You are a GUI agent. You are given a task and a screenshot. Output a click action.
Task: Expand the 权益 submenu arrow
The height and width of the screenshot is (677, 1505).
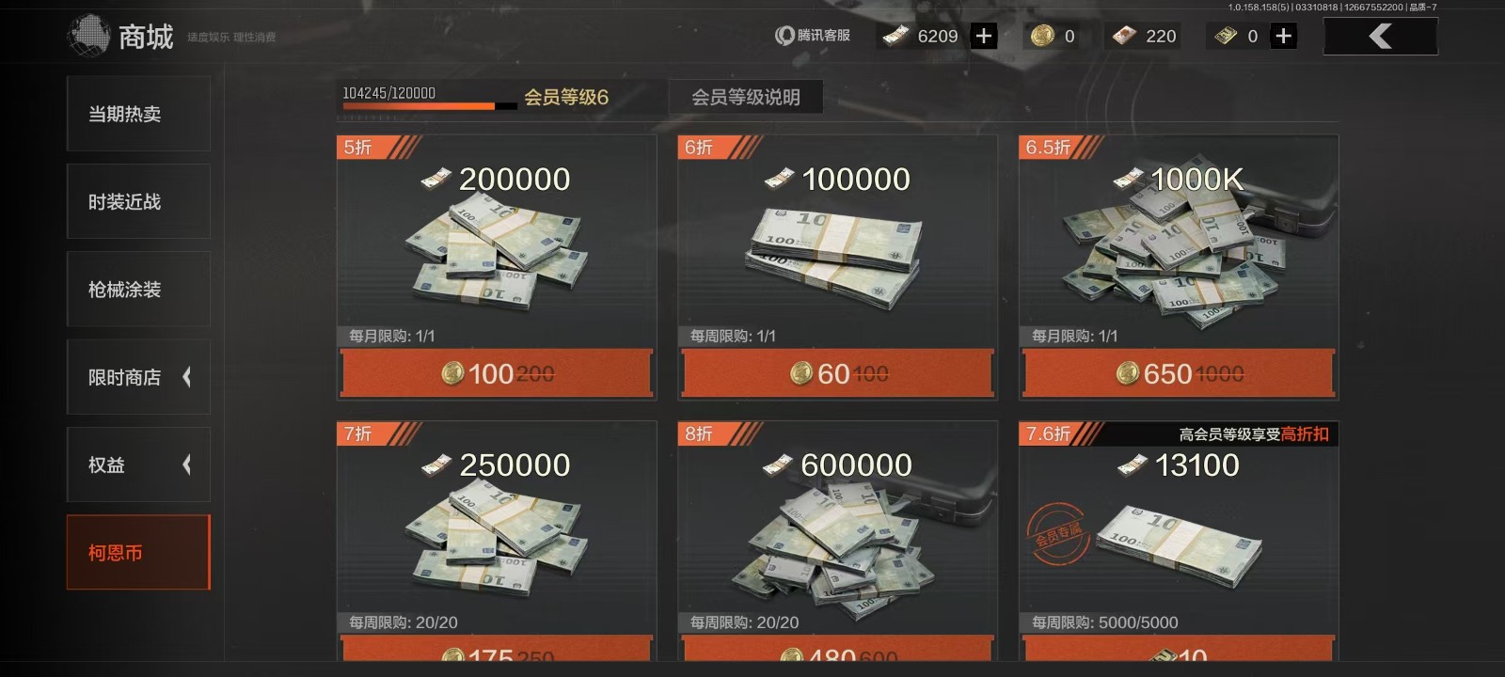click(186, 464)
